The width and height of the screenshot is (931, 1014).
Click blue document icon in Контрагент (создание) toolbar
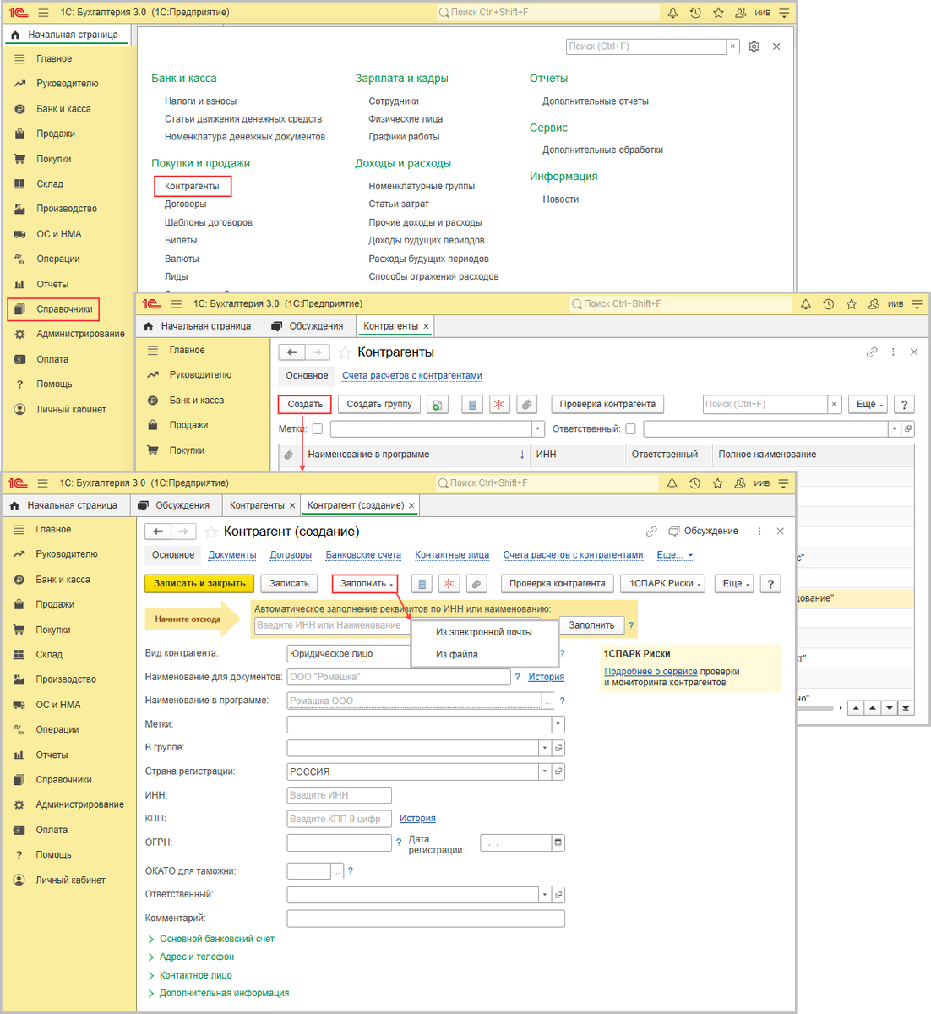point(422,584)
